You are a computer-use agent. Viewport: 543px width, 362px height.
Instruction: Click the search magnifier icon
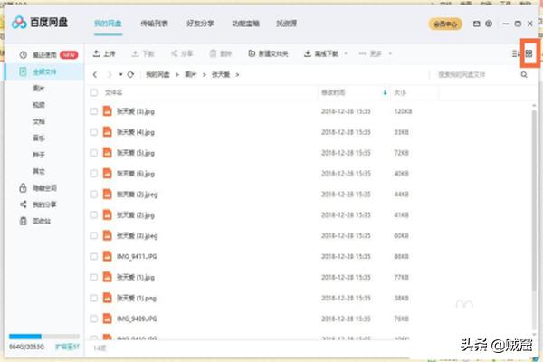[524, 74]
